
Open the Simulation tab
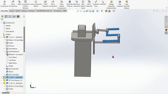(58, 11)
